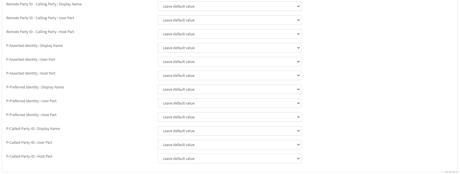Open P-Called-Party-ID Display Name dropdown
Image resolution: width=460 pixels, height=174 pixels.
click(x=229, y=131)
